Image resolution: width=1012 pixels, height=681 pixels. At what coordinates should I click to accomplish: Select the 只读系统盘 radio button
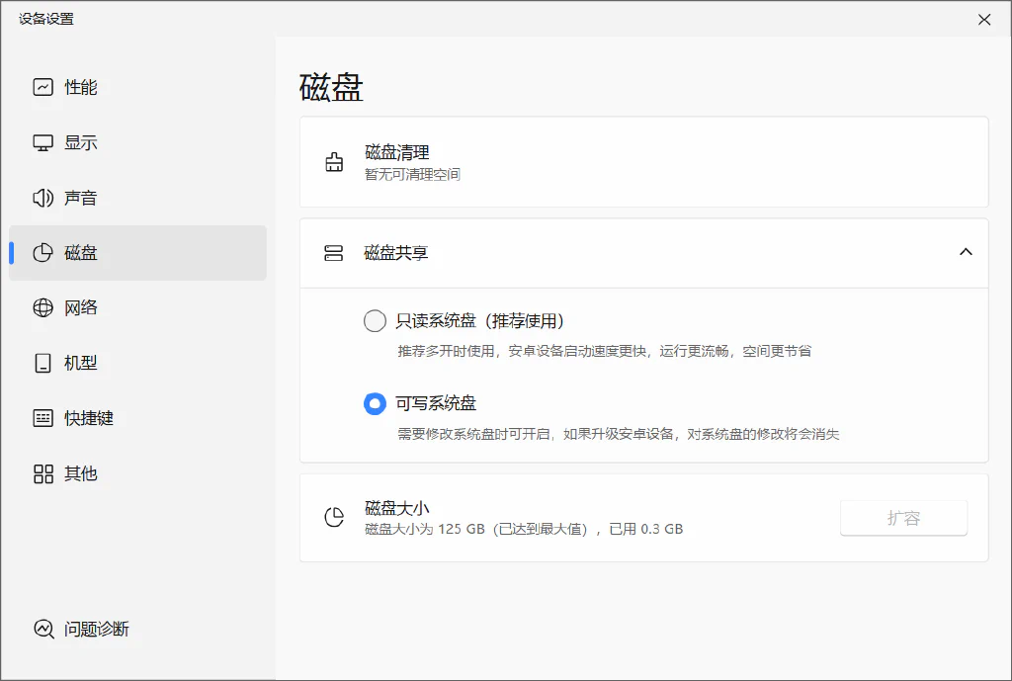(x=375, y=321)
